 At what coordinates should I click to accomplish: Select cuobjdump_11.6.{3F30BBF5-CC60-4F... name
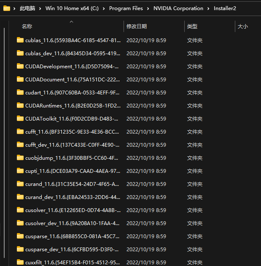(x=72, y=158)
